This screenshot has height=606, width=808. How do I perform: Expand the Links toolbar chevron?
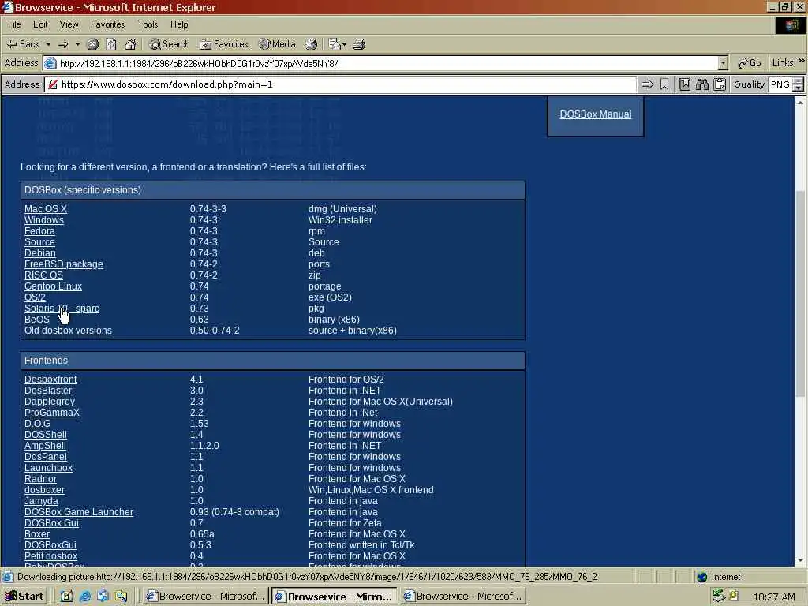click(802, 61)
